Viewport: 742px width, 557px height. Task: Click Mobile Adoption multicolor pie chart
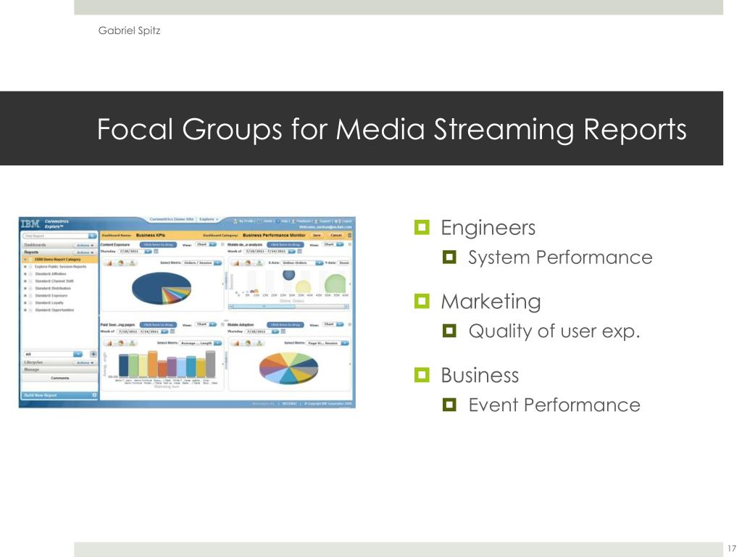tap(288, 368)
